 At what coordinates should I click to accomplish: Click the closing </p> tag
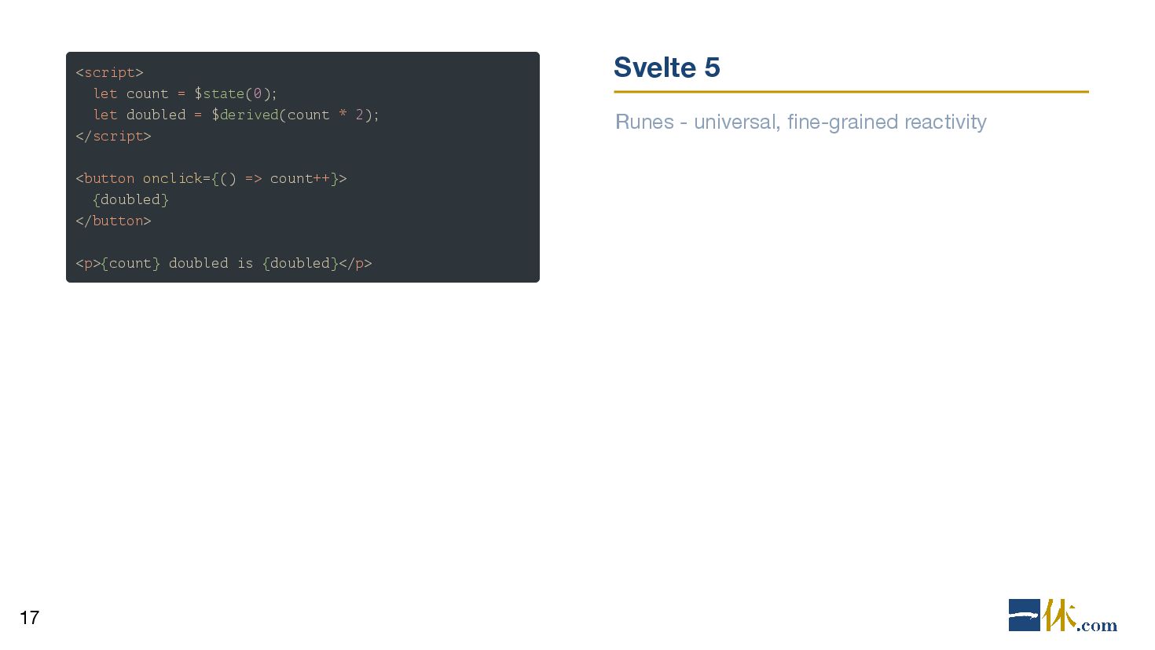coord(355,263)
